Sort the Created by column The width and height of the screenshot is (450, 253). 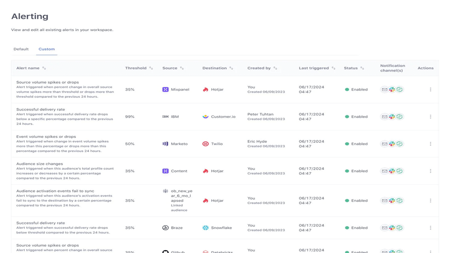click(x=276, y=68)
